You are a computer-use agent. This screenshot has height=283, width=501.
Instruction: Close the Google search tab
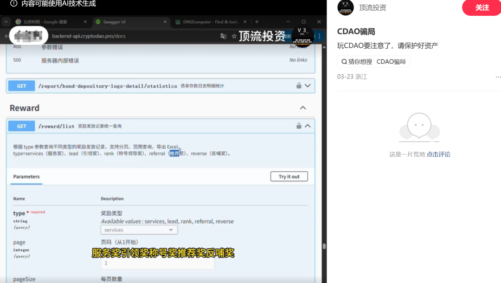click(x=85, y=22)
